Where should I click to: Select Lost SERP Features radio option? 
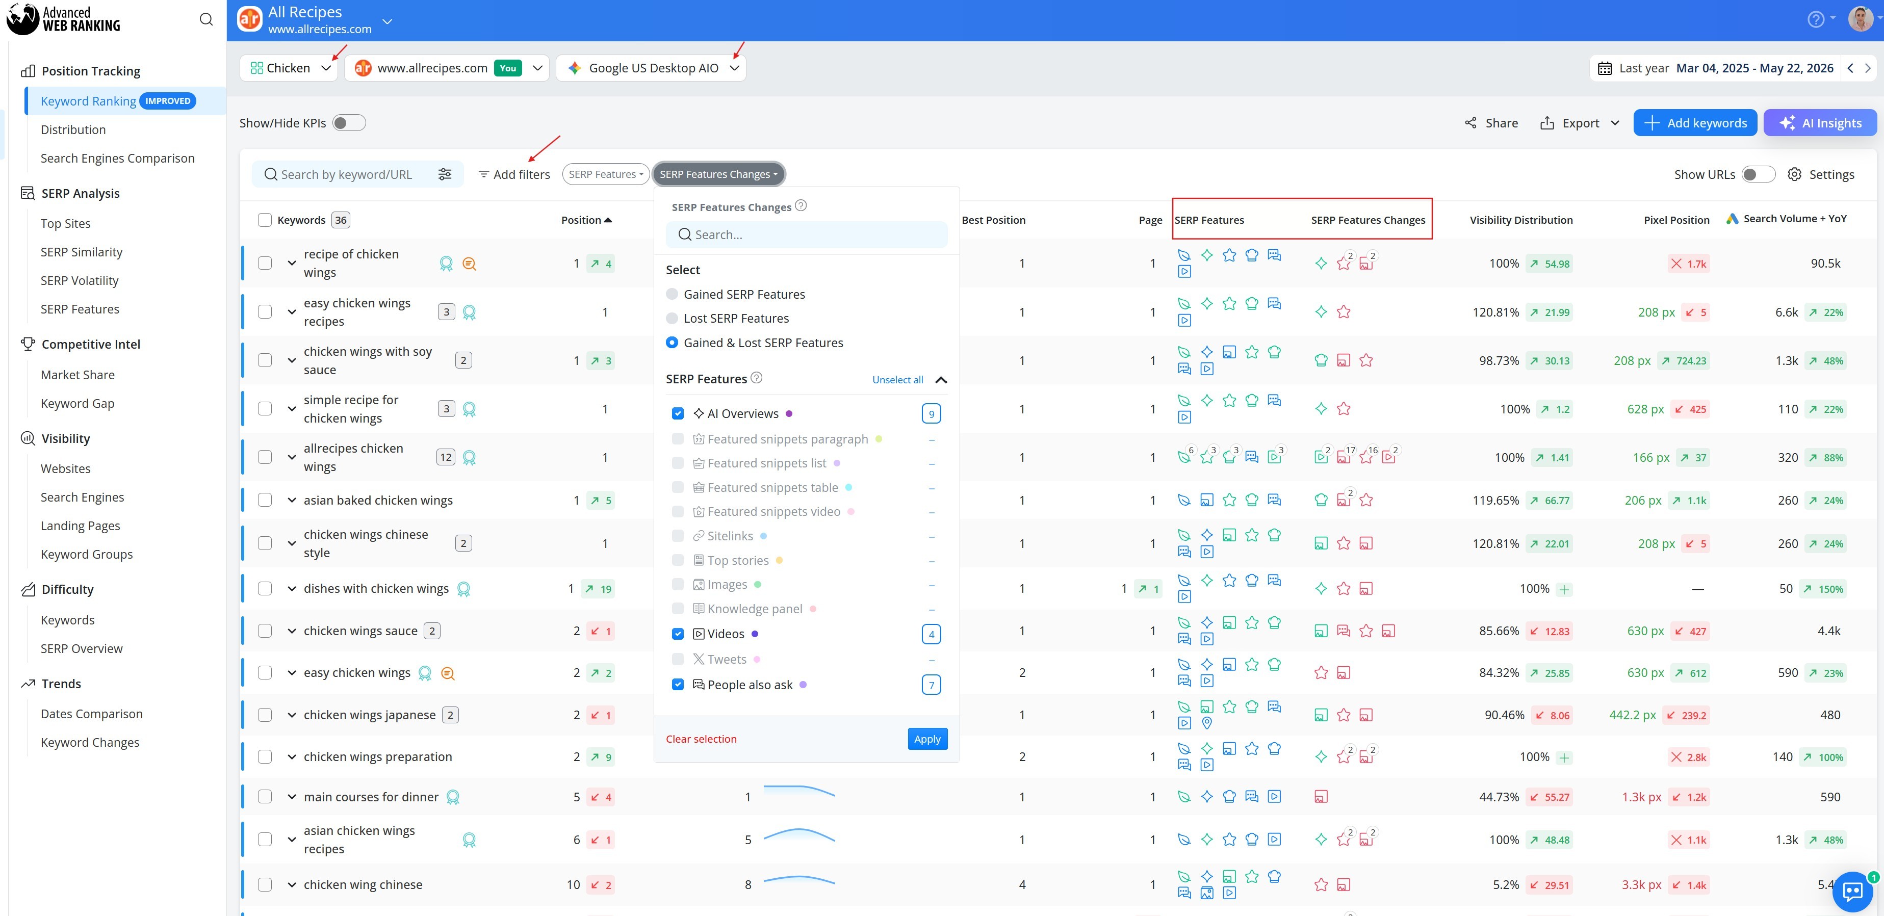tap(672, 318)
